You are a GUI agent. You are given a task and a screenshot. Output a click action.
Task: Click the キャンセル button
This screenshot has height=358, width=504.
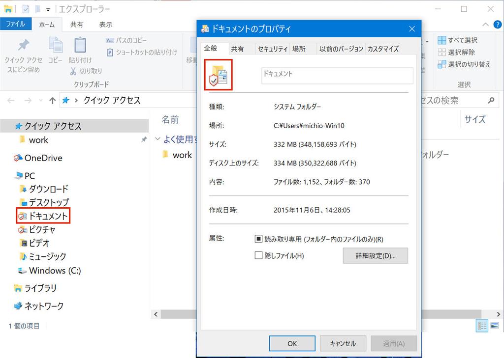(343, 344)
